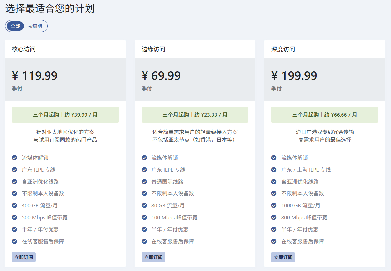Switch to the 按周期 tab
The height and width of the screenshot is (271, 391).
35,26
